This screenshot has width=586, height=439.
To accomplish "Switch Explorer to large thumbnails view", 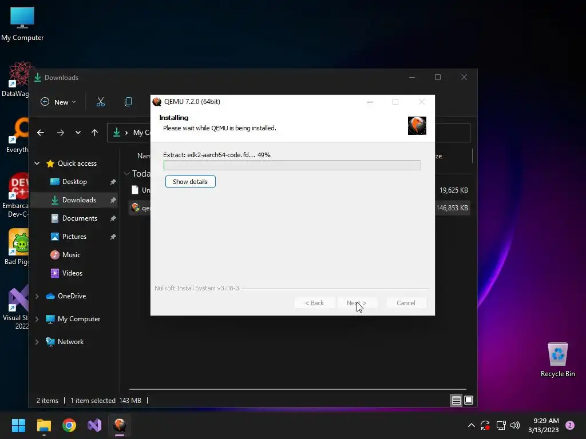I will (x=469, y=401).
